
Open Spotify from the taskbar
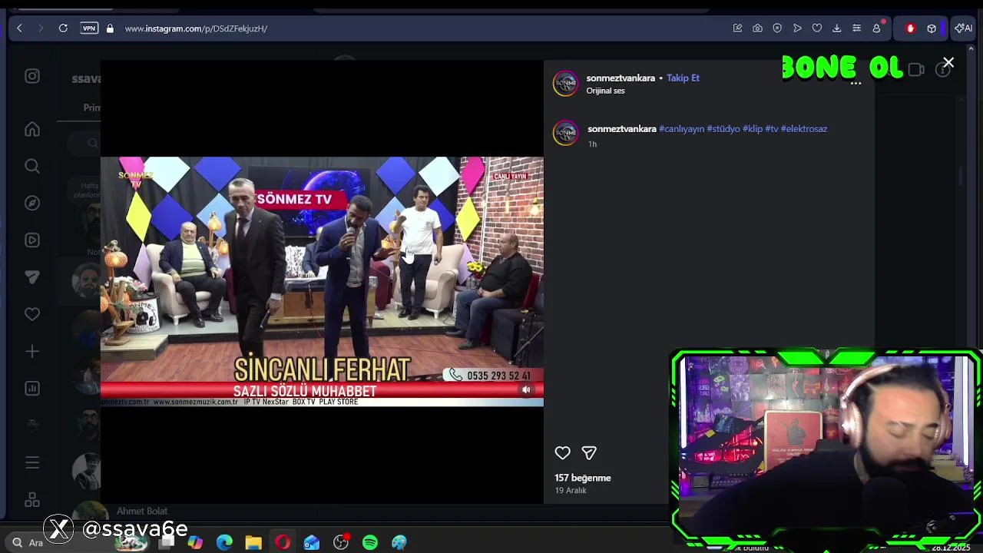point(370,543)
